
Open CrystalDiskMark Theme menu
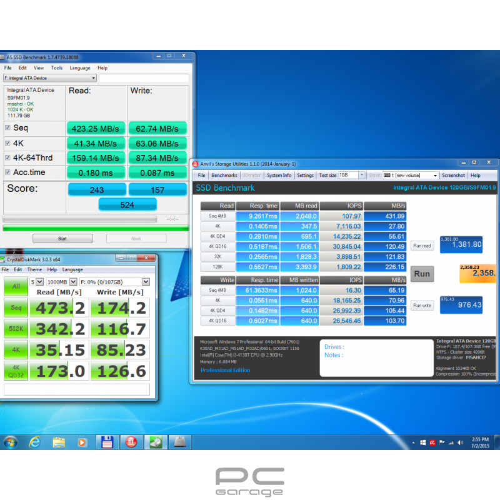[34, 269]
